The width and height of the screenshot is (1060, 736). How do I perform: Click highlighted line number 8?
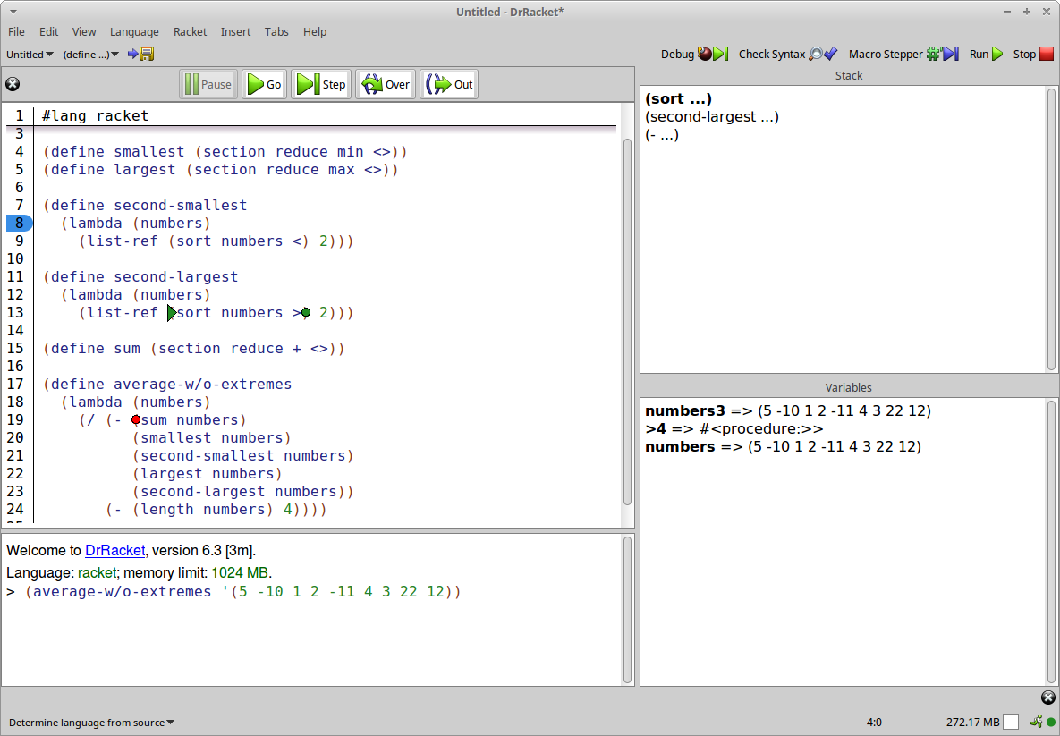pos(19,223)
